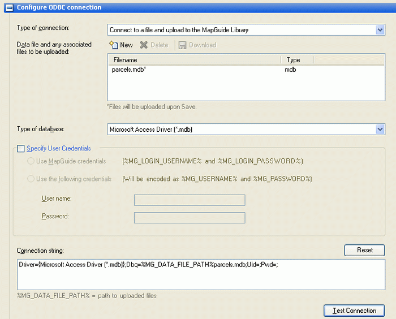Click the mdb type cell
Screen dimensions: 396x319
click(290, 70)
